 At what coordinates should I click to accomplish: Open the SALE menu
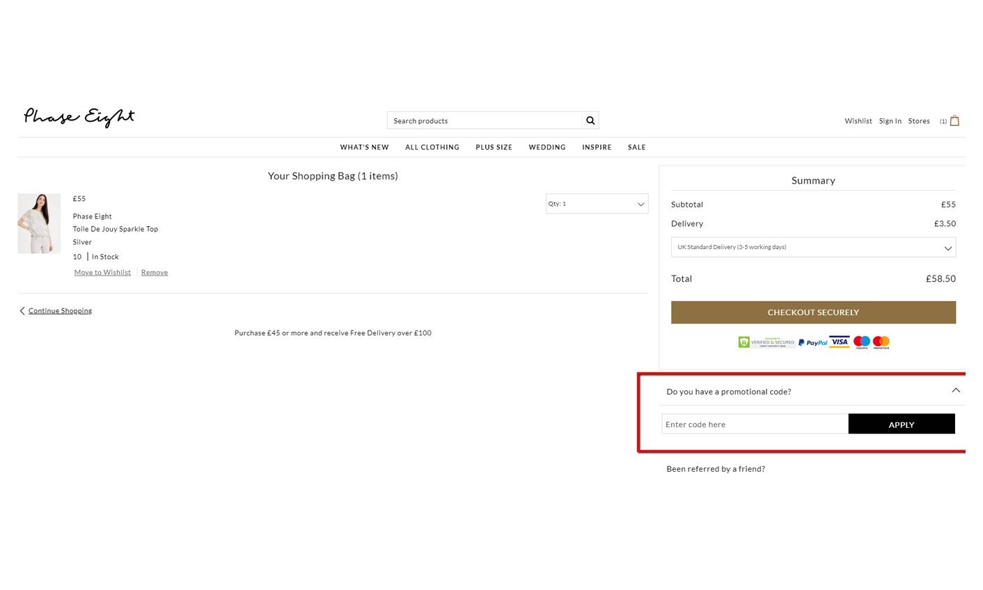click(636, 147)
